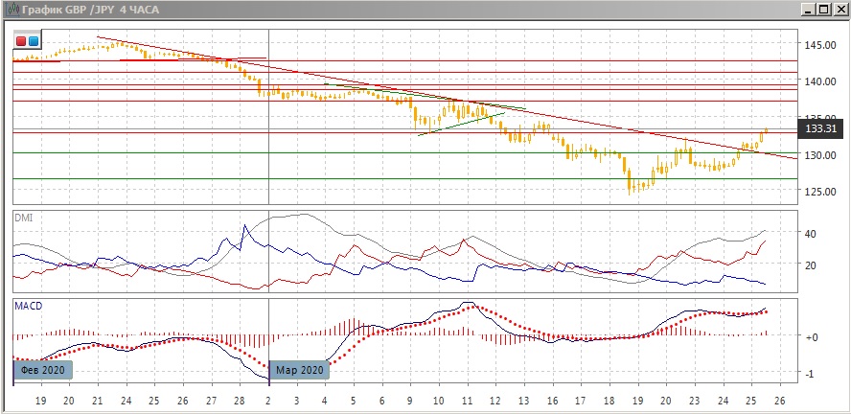Click the 40 level on DMI scale
The height and width of the screenshot is (414, 851).
[810, 234]
